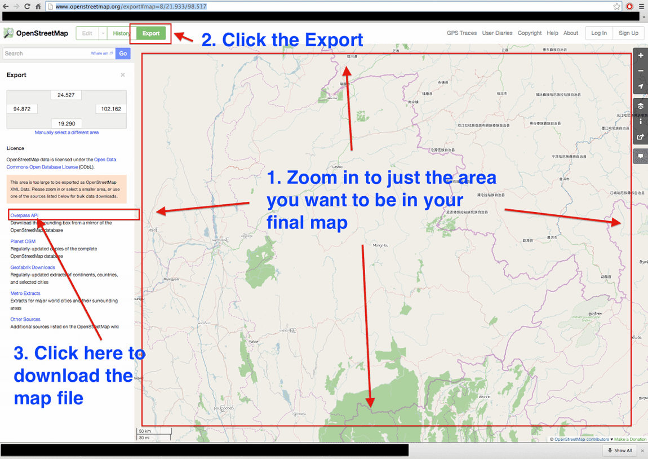Click the Mong Hsu label on map
Viewport: 648px width, 459px height.
point(380,245)
